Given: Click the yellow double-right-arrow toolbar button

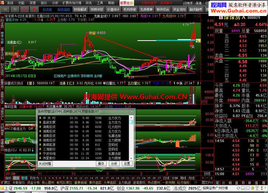Looking at the screenshot, I should (x=15, y=9).
